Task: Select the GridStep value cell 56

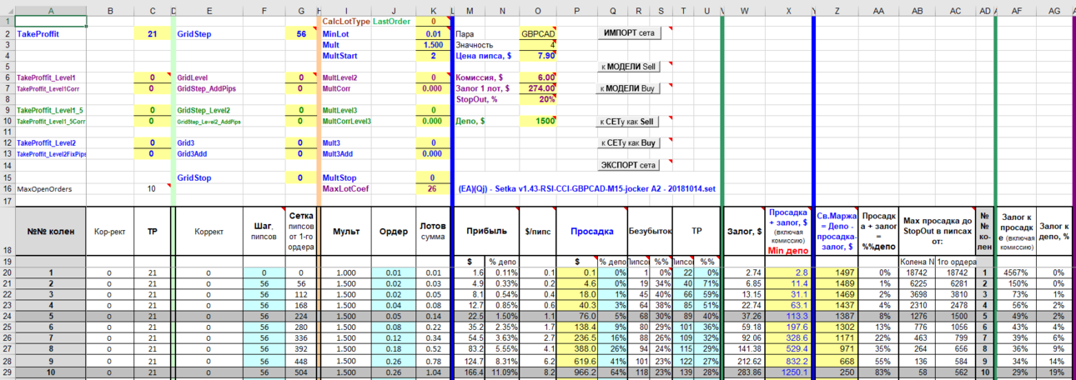Action: tap(299, 34)
